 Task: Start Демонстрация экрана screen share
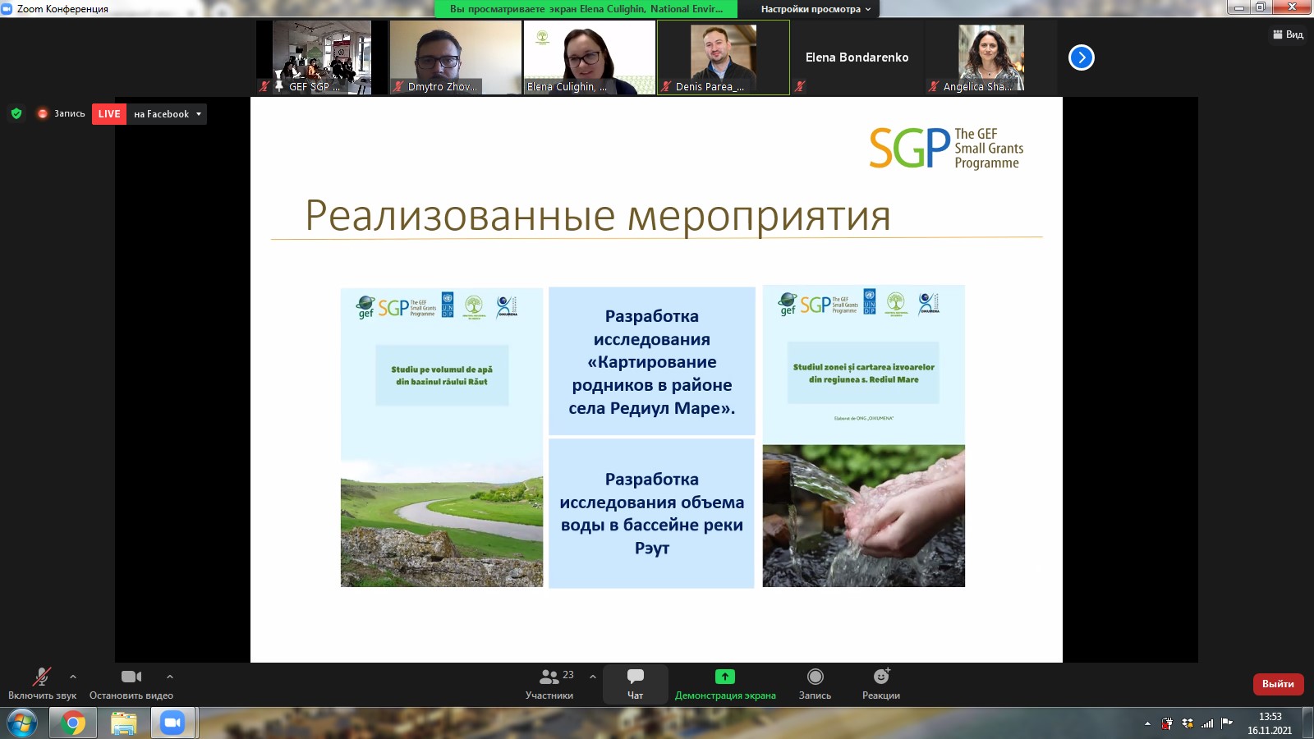pyautogui.click(x=725, y=684)
